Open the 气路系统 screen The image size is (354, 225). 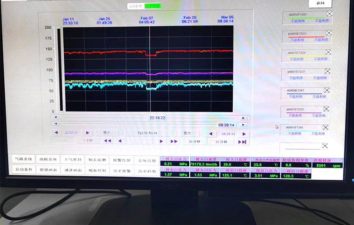[24, 160]
